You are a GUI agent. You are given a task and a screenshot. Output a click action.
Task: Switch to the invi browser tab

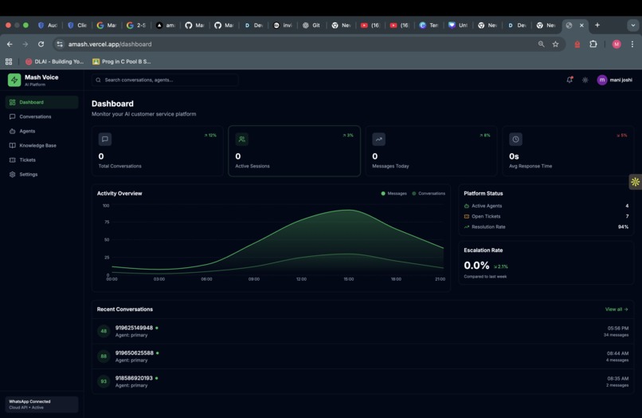coord(283,26)
